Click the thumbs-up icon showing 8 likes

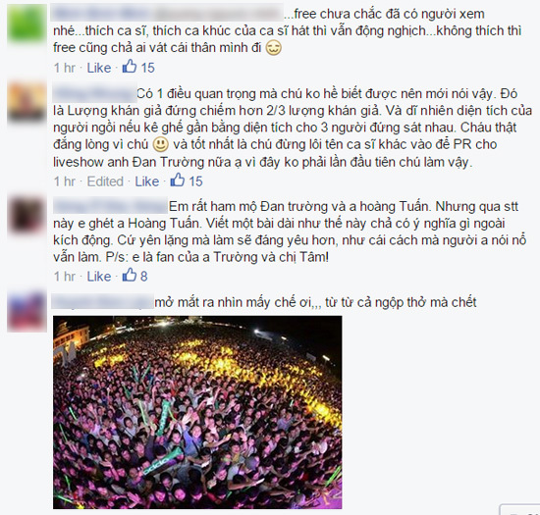tap(130, 275)
